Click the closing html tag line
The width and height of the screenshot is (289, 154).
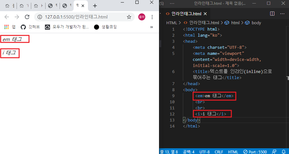(x=191, y=126)
